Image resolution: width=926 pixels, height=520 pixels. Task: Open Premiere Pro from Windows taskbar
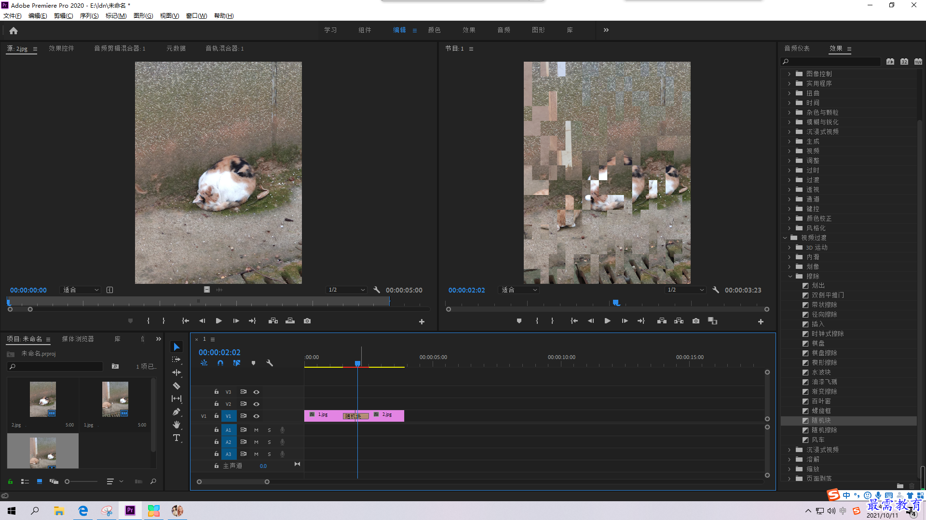[130, 510]
